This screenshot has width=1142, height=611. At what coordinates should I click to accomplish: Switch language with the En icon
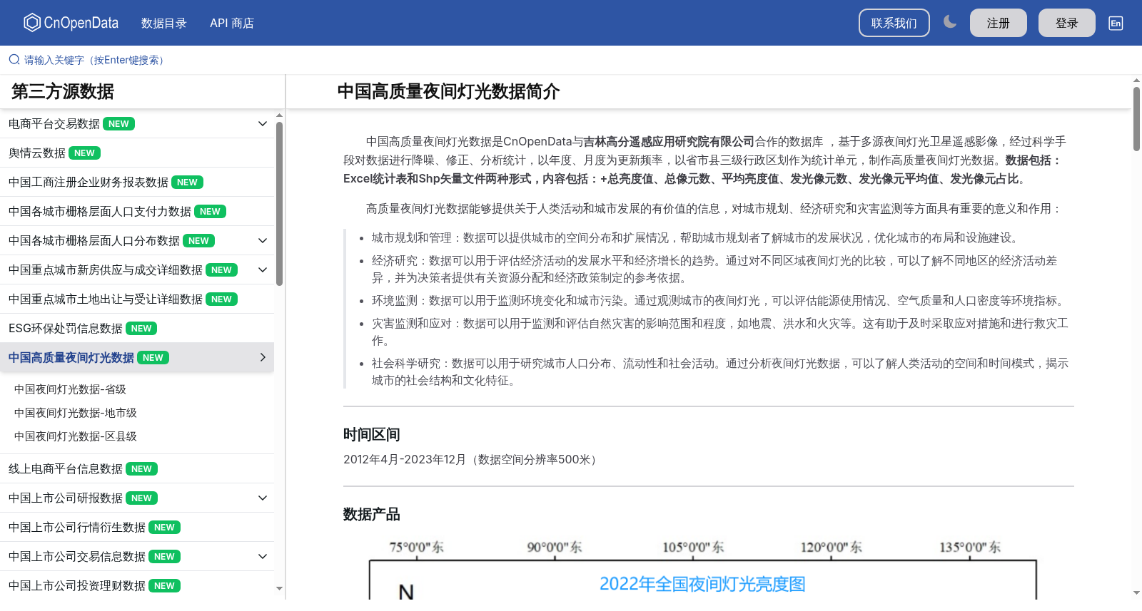click(x=1116, y=23)
